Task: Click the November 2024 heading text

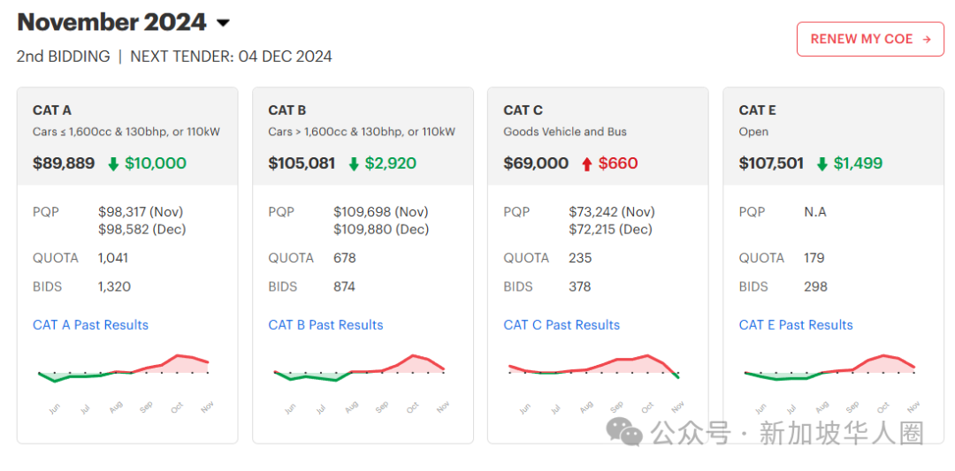Action: [x=112, y=22]
